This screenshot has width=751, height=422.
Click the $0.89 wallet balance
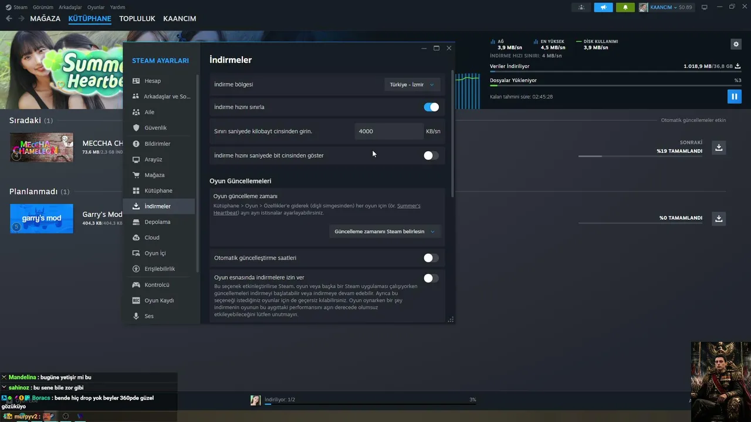click(x=686, y=7)
